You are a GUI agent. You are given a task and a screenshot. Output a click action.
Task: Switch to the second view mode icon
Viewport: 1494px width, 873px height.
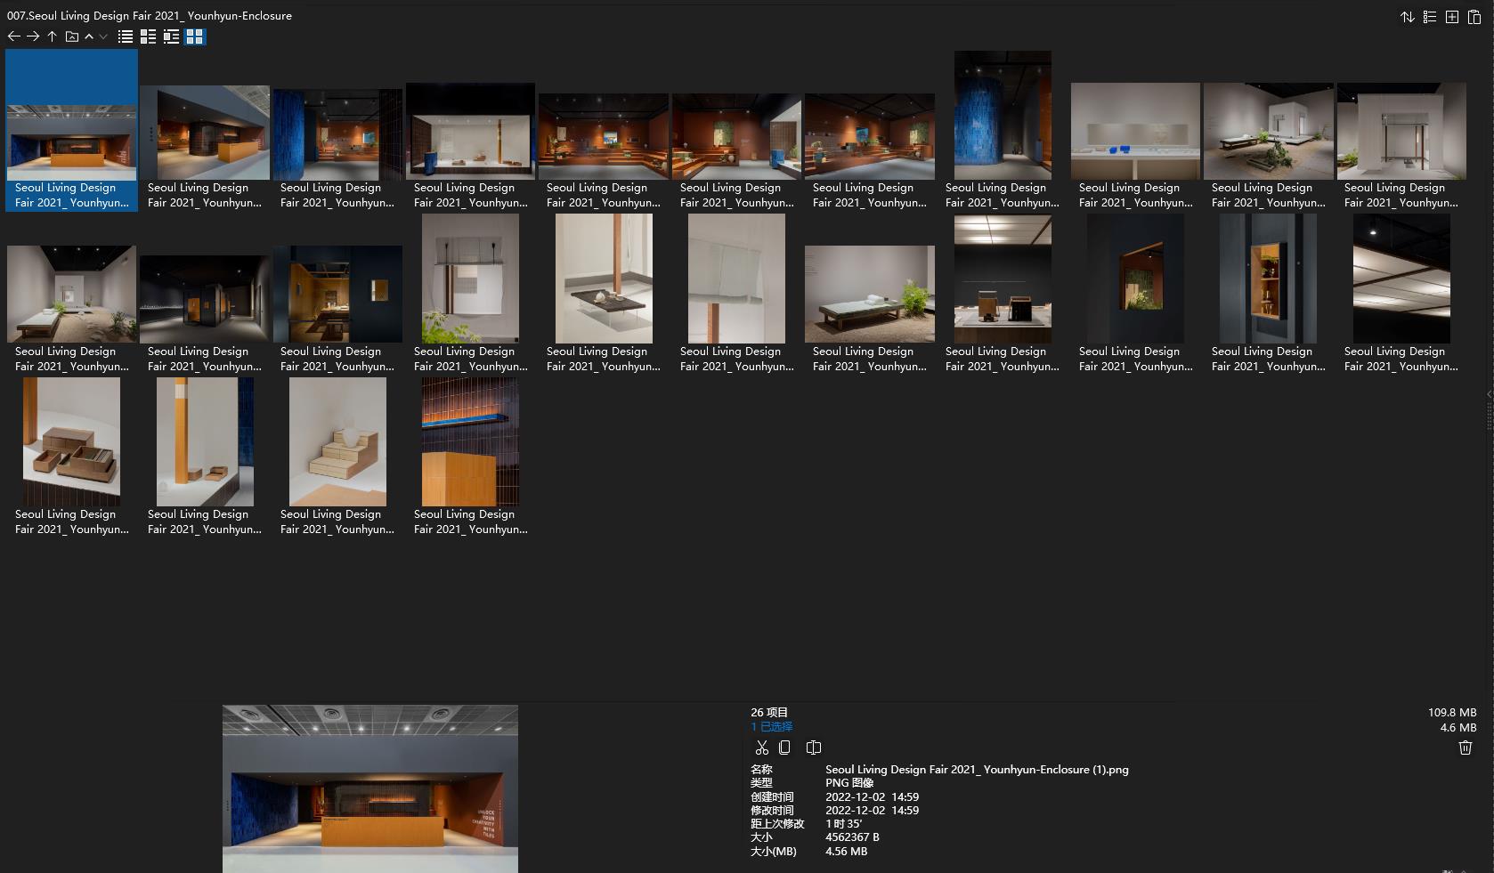click(x=148, y=36)
